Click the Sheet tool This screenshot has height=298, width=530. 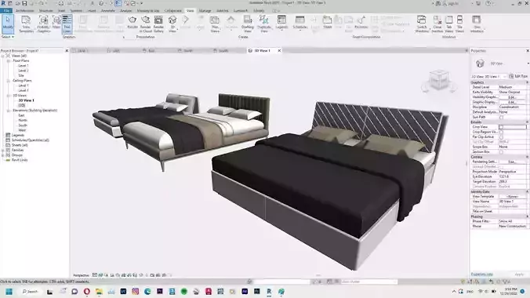click(327, 22)
